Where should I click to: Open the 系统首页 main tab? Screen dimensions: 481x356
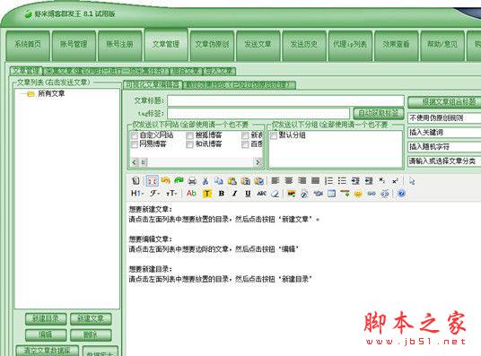(x=28, y=45)
